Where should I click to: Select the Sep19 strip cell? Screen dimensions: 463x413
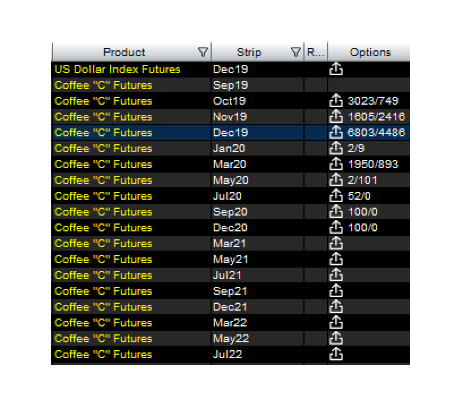(x=257, y=85)
